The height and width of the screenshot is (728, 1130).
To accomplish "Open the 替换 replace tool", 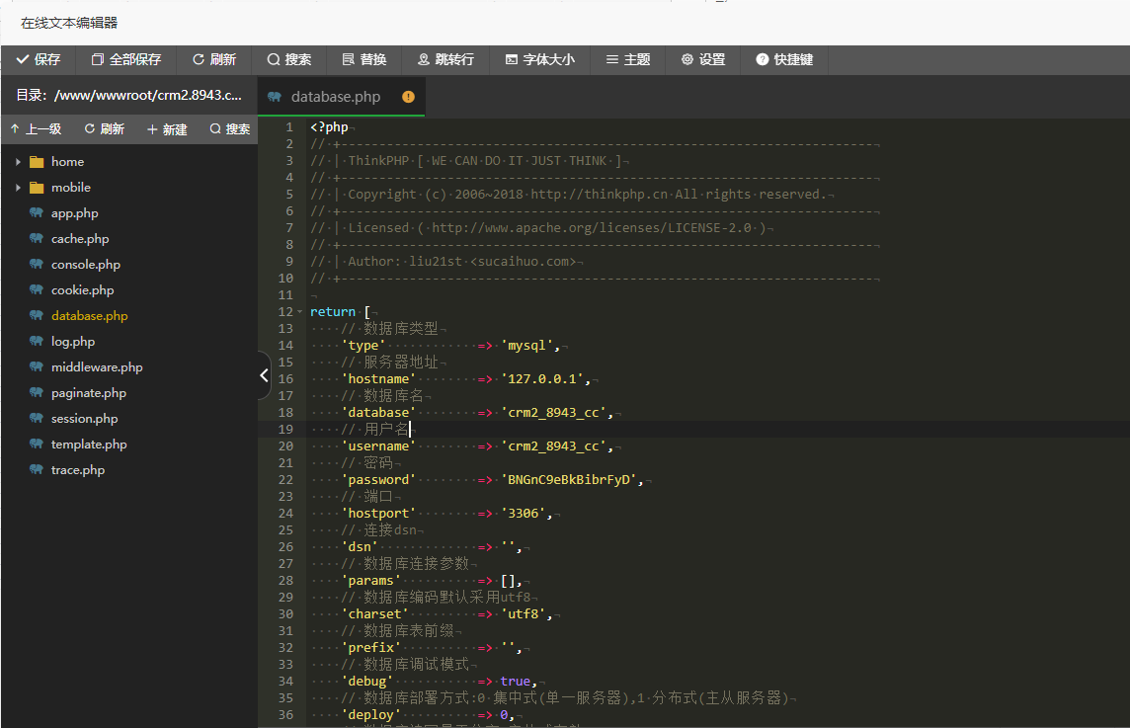I will [363, 60].
